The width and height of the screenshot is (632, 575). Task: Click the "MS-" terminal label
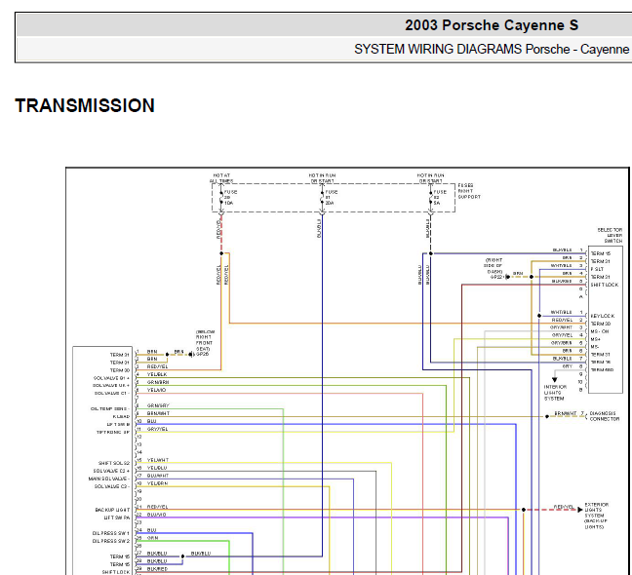(x=595, y=347)
